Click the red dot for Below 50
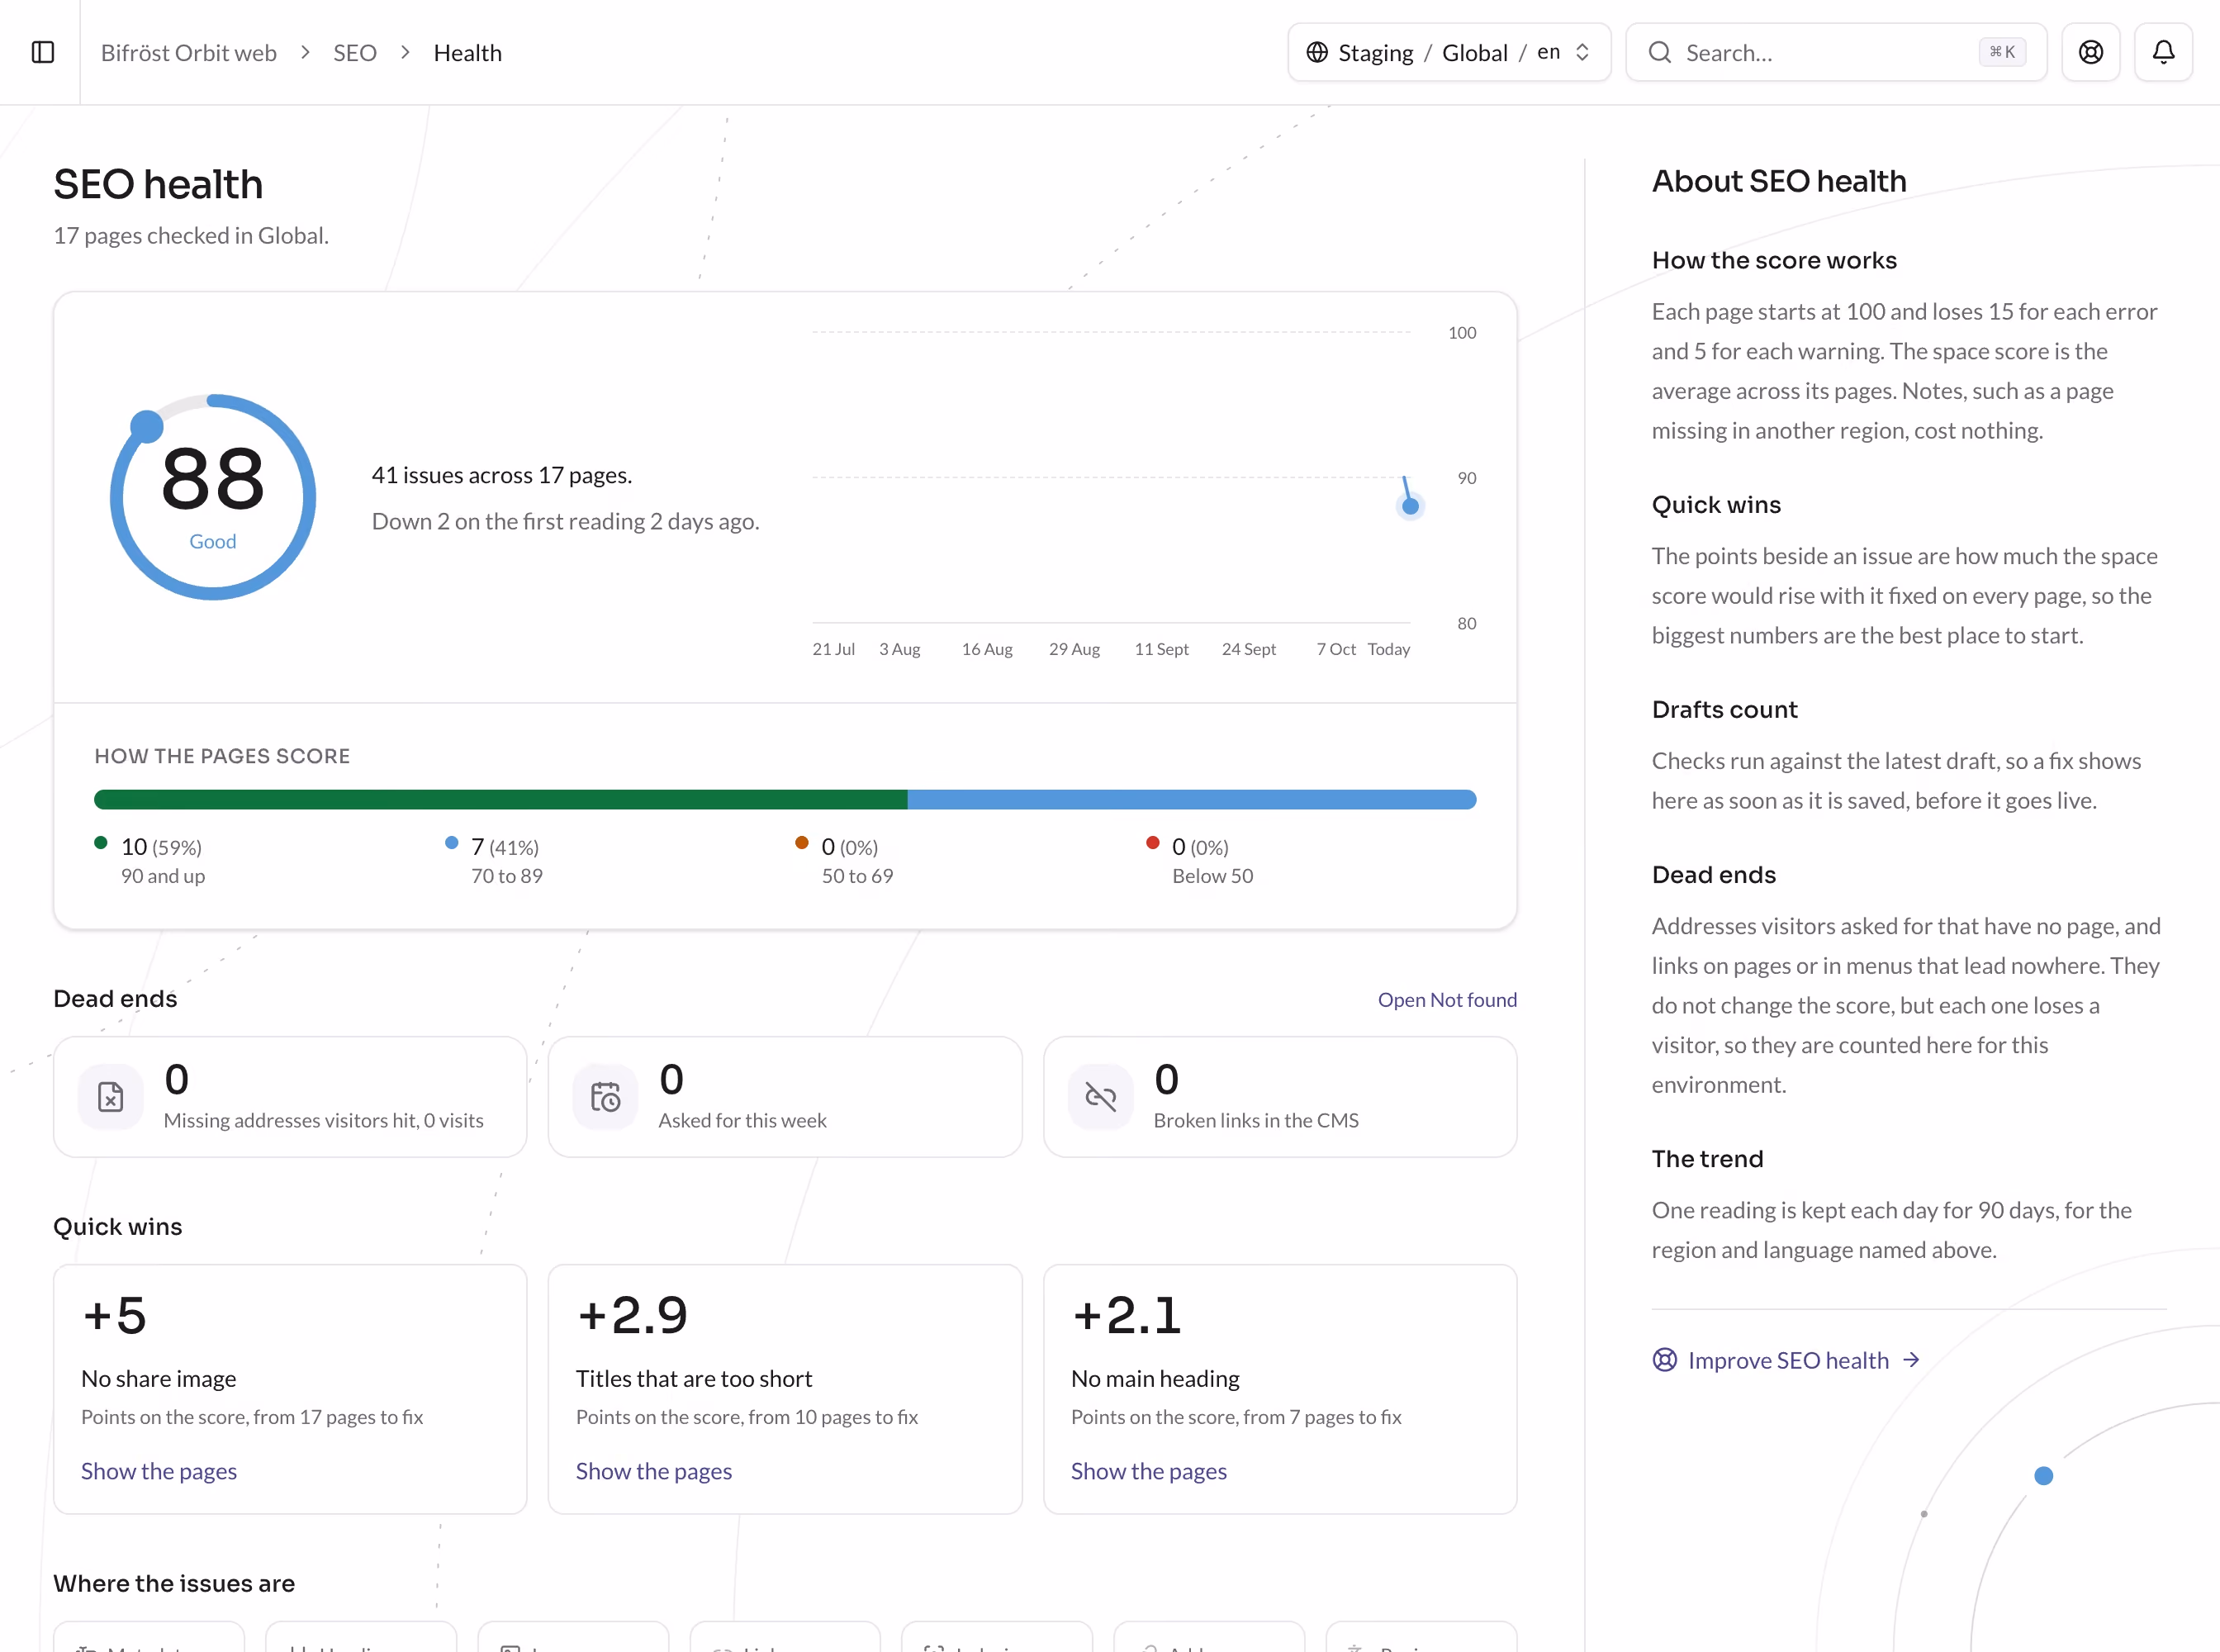This screenshot has width=2220, height=1652. [x=1152, y=842]
